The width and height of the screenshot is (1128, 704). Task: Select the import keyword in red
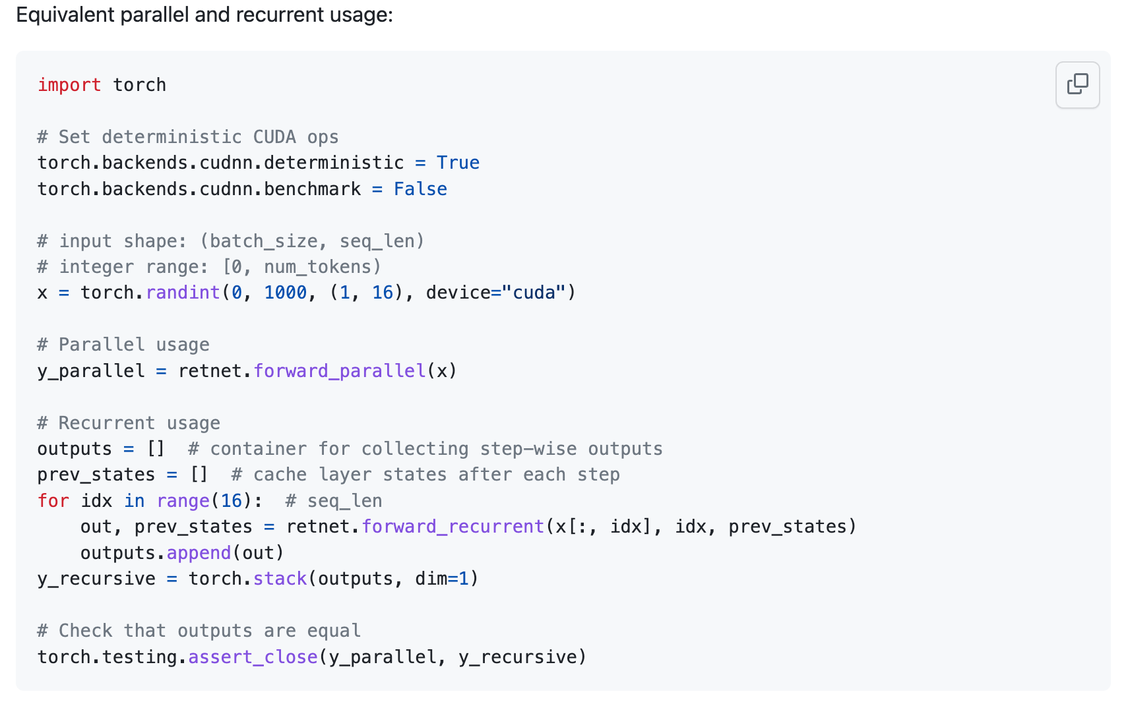tap(69, 84)
